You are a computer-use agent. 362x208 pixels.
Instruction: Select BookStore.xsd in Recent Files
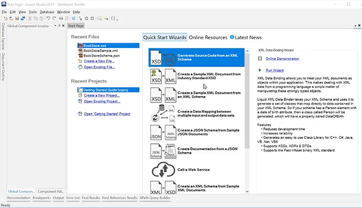pyautogui.click(x=108, y=46)
